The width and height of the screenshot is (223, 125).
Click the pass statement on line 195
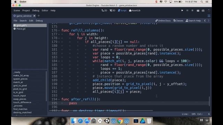[73, 103]
